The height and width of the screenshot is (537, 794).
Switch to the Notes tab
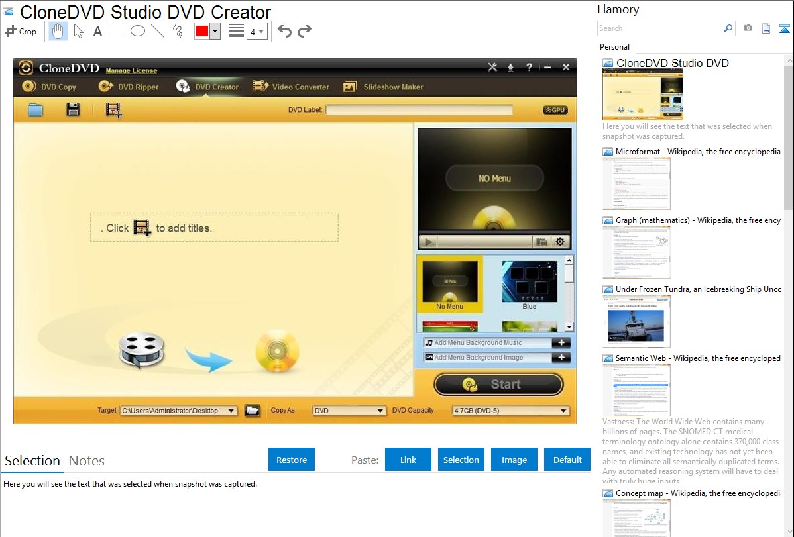(87, 461)
